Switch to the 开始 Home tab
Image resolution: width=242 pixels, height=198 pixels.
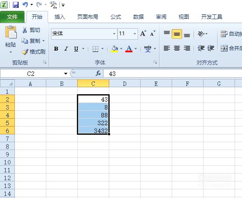click(37, 17)
